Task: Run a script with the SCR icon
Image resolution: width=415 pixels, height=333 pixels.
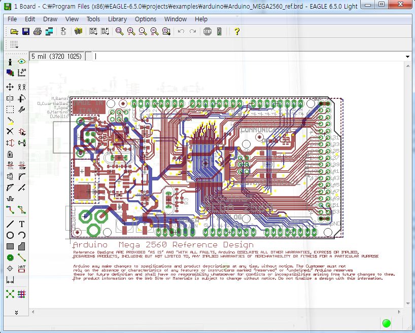Action: click(93, 31)
